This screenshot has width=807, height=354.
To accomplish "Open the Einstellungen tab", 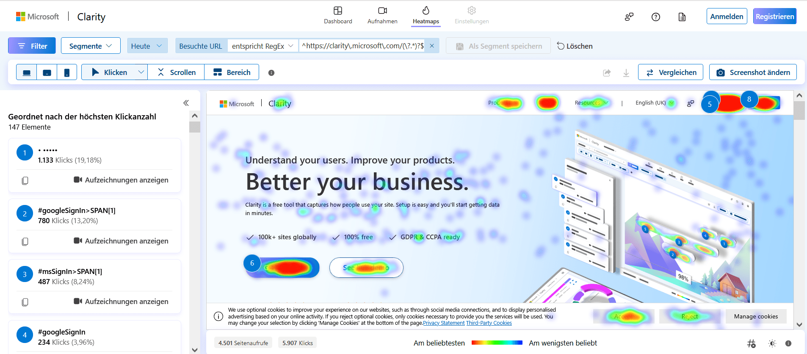I will click(x=472, y=16).
